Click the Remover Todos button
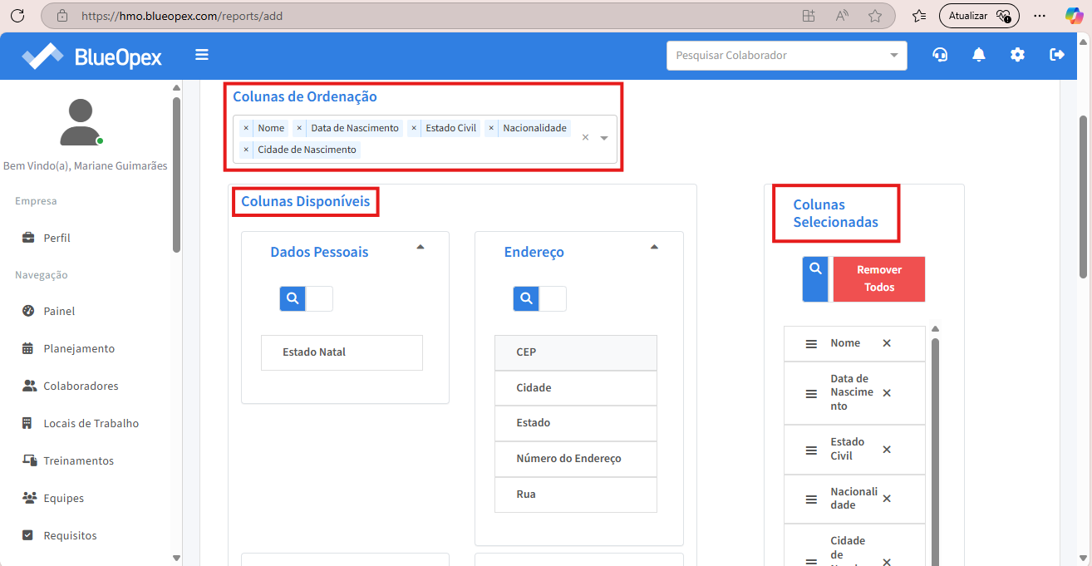 pyautogui.click(x=878, y=278)
